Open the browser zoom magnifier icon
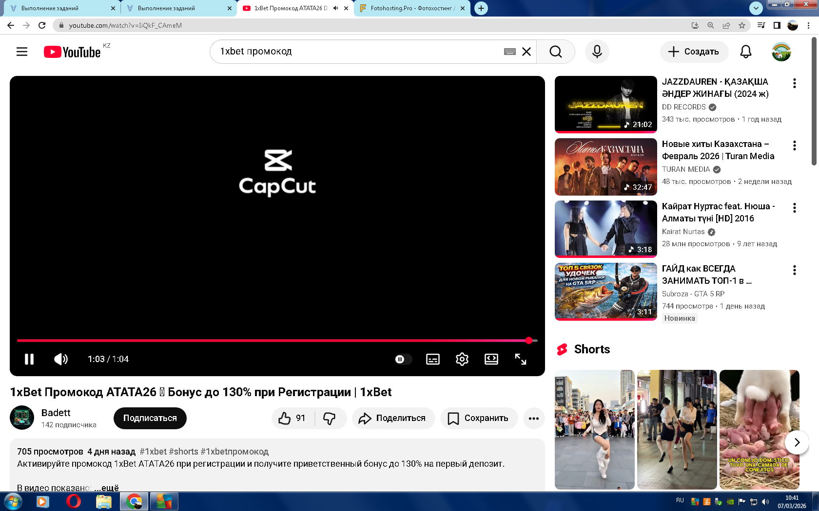This screenshot has width=819, height=511. [711, 25]
